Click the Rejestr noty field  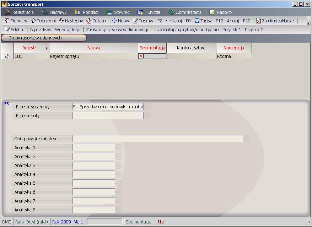[x=108, y=115]
